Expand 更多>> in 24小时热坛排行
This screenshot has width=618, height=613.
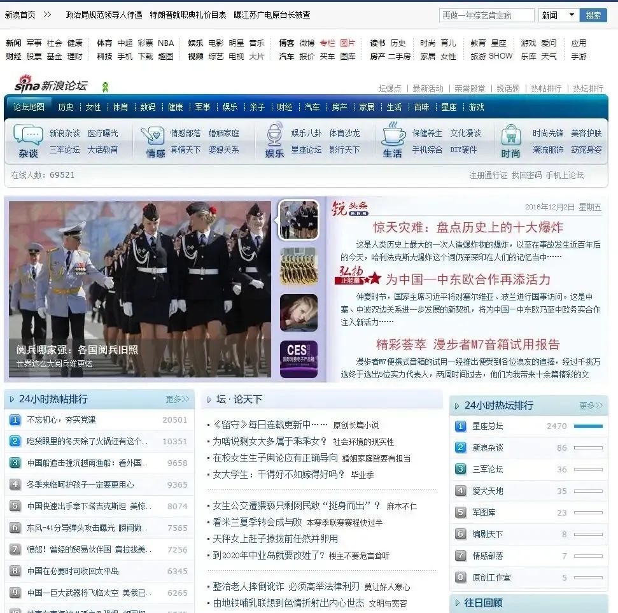(591, 405)
